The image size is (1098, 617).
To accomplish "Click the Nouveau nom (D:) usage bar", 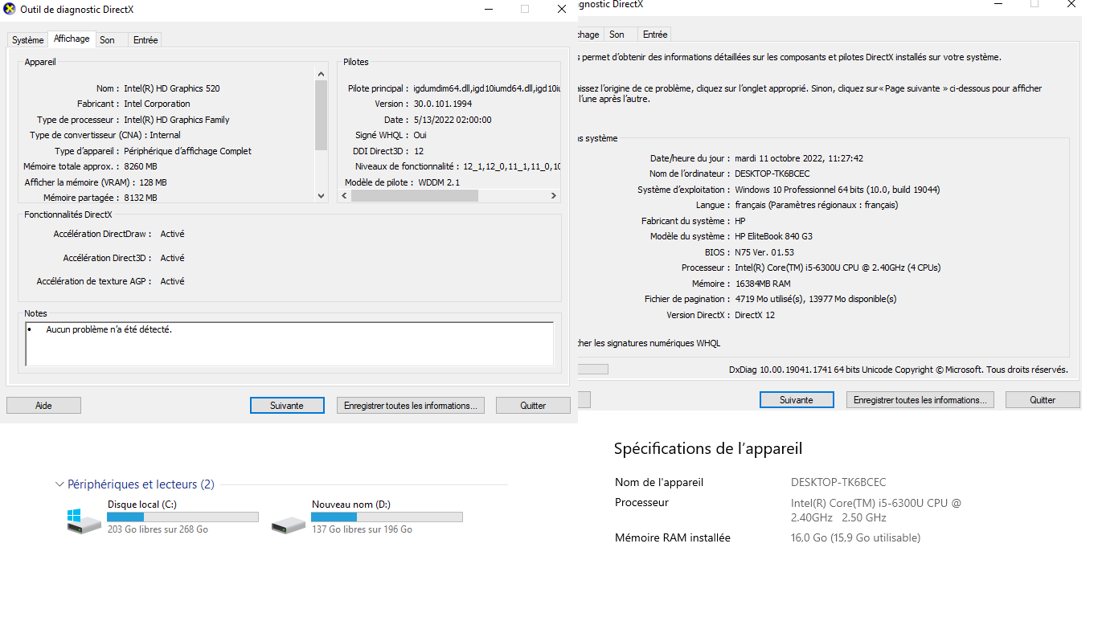I will click(387, 517).
